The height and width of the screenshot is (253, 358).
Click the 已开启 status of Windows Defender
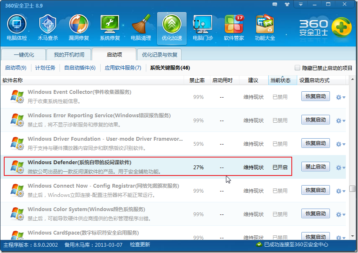(x=280, y=168)
